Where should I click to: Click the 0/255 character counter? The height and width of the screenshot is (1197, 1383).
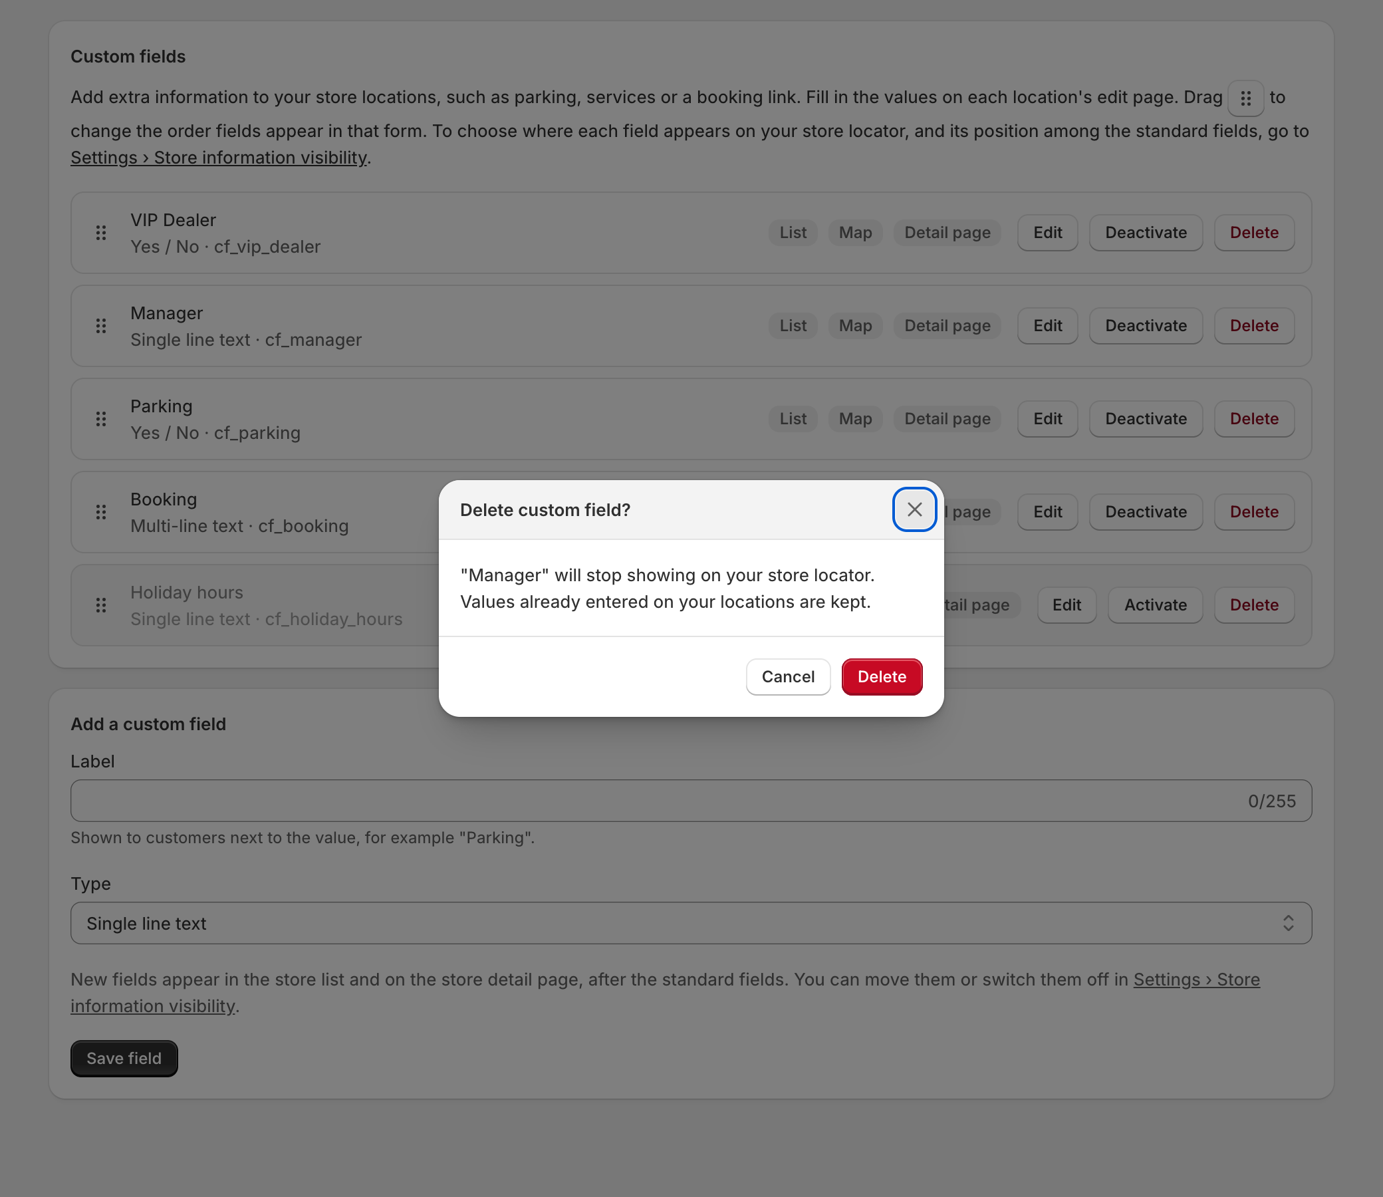click(x=1271, y=801)
